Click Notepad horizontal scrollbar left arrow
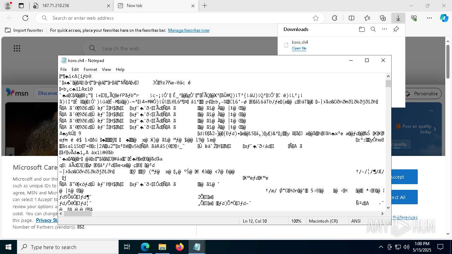The width and height of the screenshot is (452, 254). (61, 213)
